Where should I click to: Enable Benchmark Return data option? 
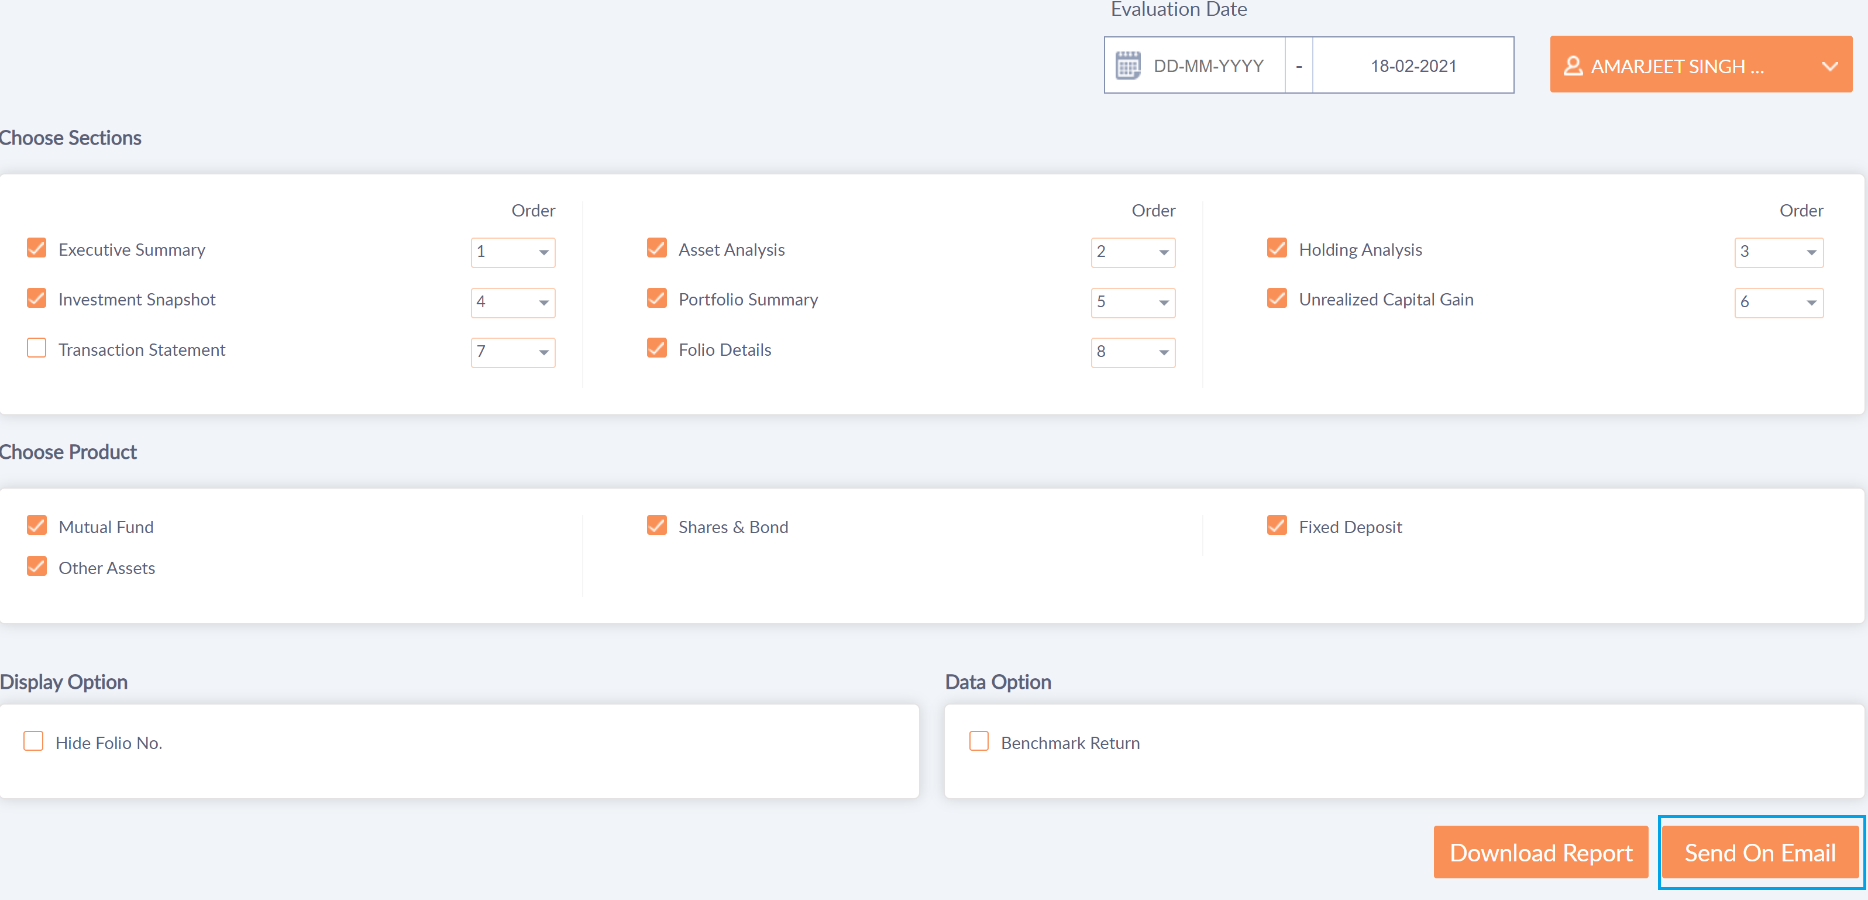[978, 742]
